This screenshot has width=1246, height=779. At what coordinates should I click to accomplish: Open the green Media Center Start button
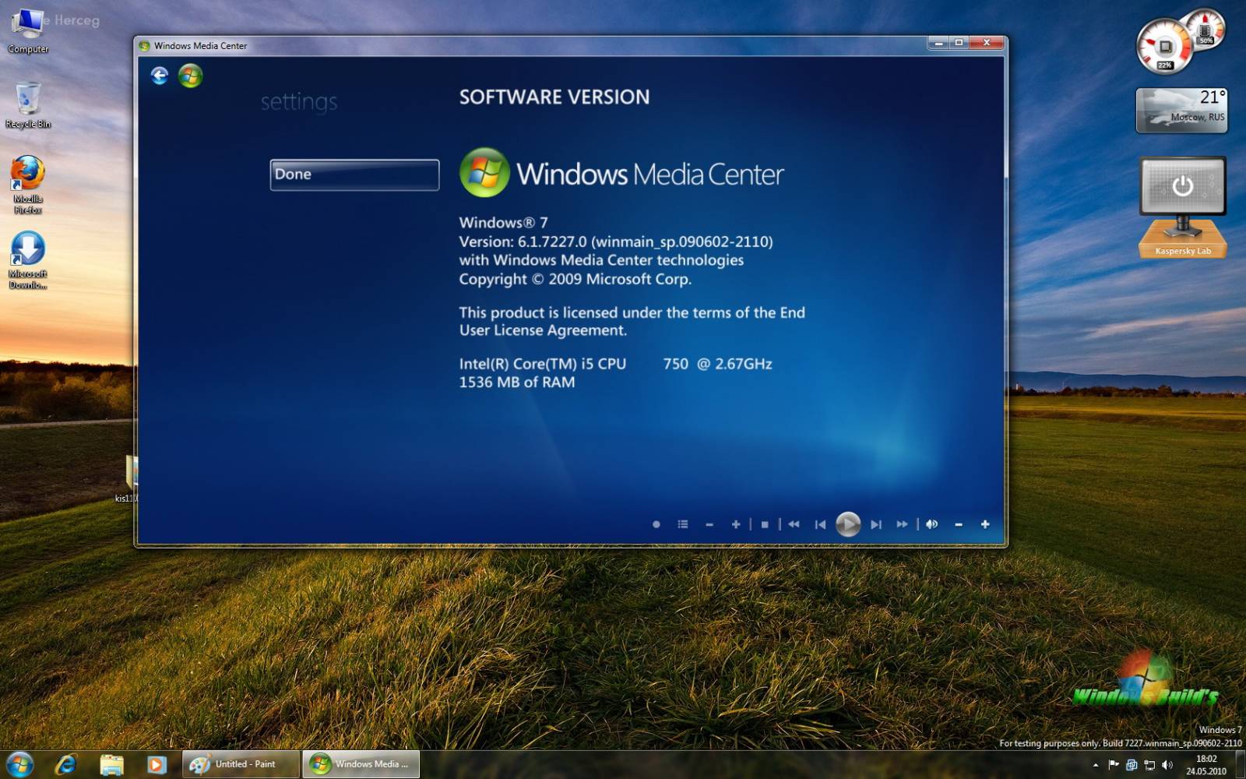click(190, 76)
